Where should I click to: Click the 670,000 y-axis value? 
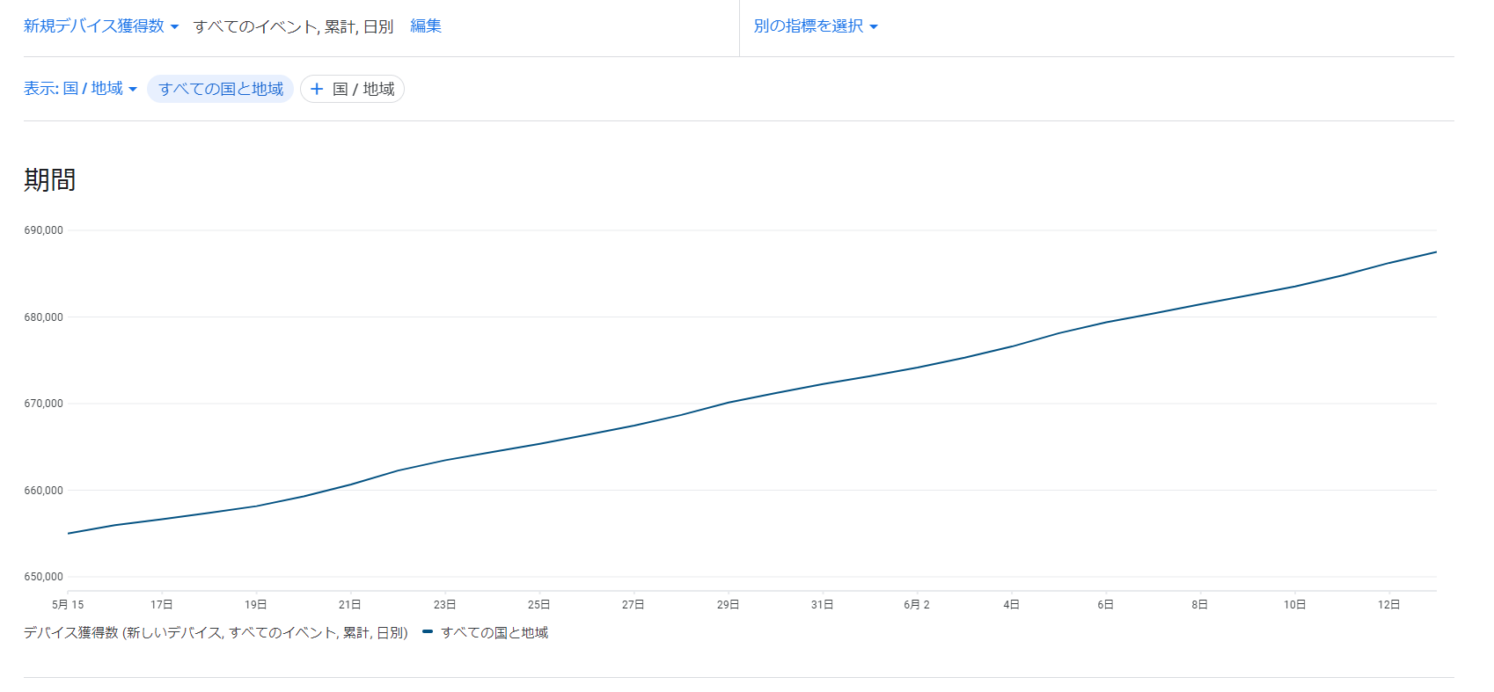point(43,404)
